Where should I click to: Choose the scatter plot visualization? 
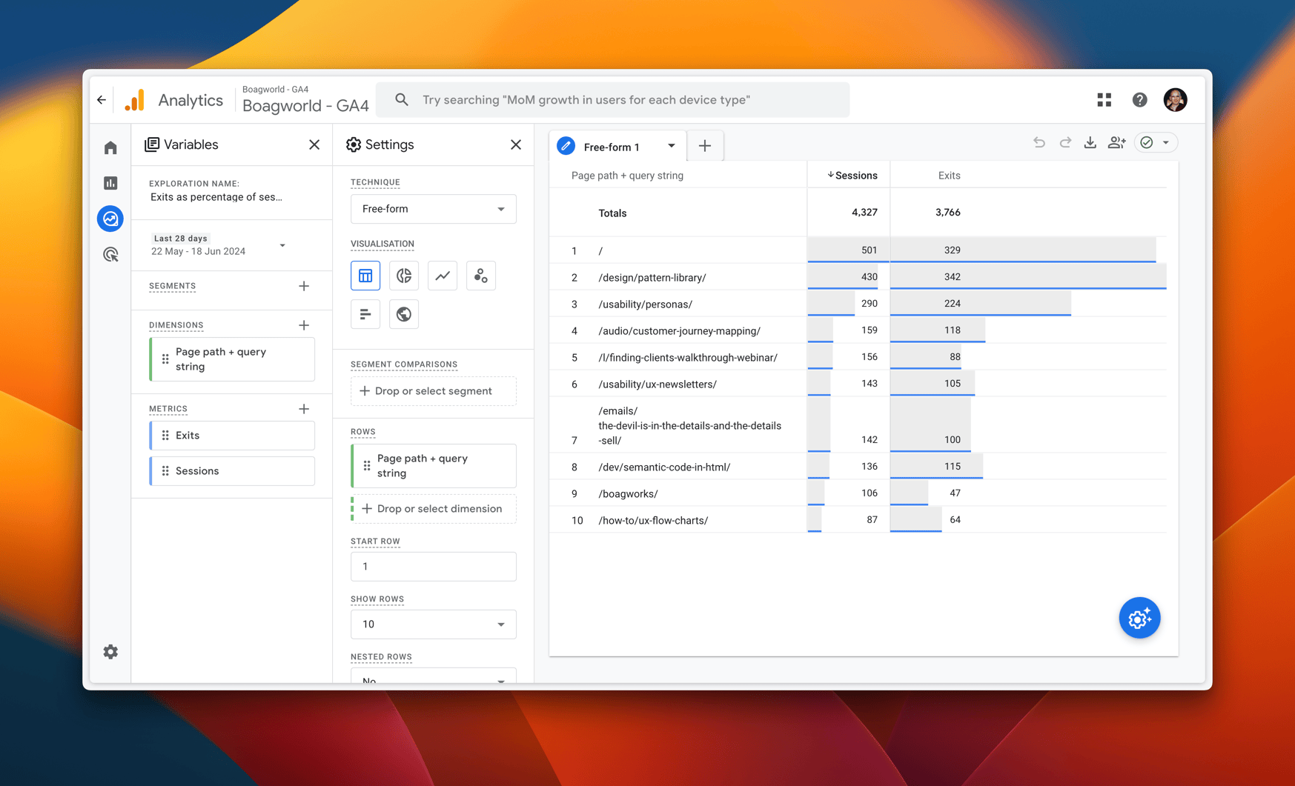point(480,275)
